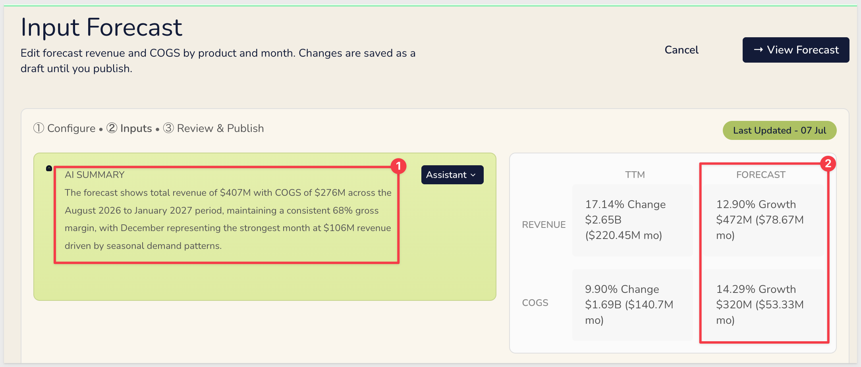The width and height of the screenshot is (861, 367).
Task: Expand the chevron on the Assistant button
Action: (473, 175)
